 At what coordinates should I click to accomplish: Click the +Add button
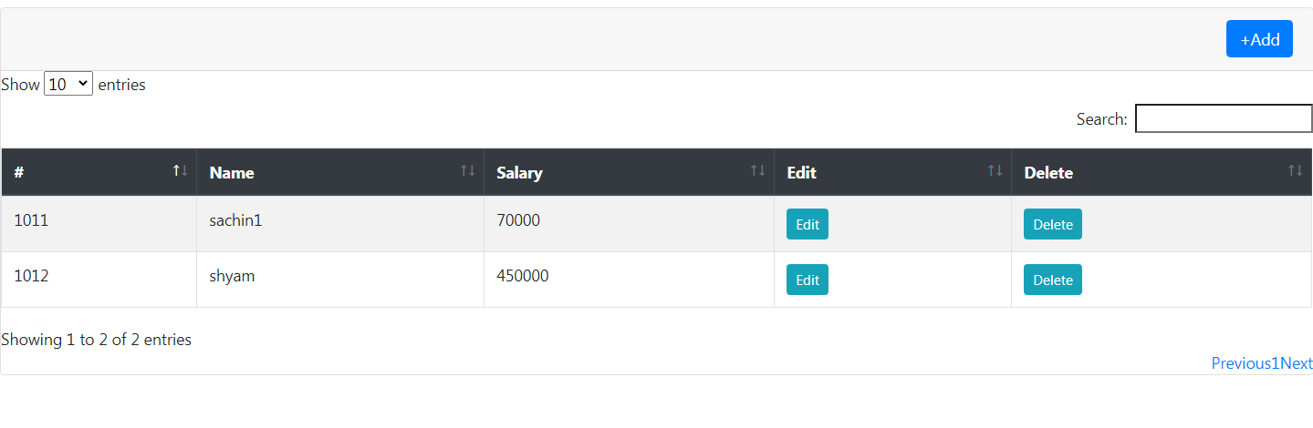(1259, 39)
